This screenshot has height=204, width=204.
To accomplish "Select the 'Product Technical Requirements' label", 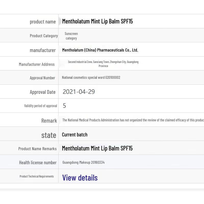I will click(37, 176).
